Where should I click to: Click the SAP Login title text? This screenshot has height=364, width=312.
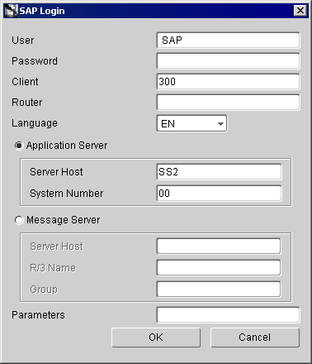(x=42, y=11)
